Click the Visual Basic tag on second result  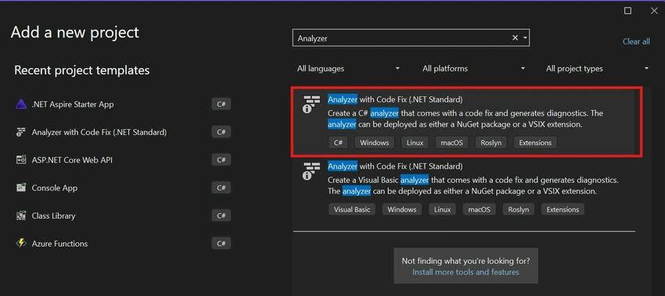click(x=352, y=209)
